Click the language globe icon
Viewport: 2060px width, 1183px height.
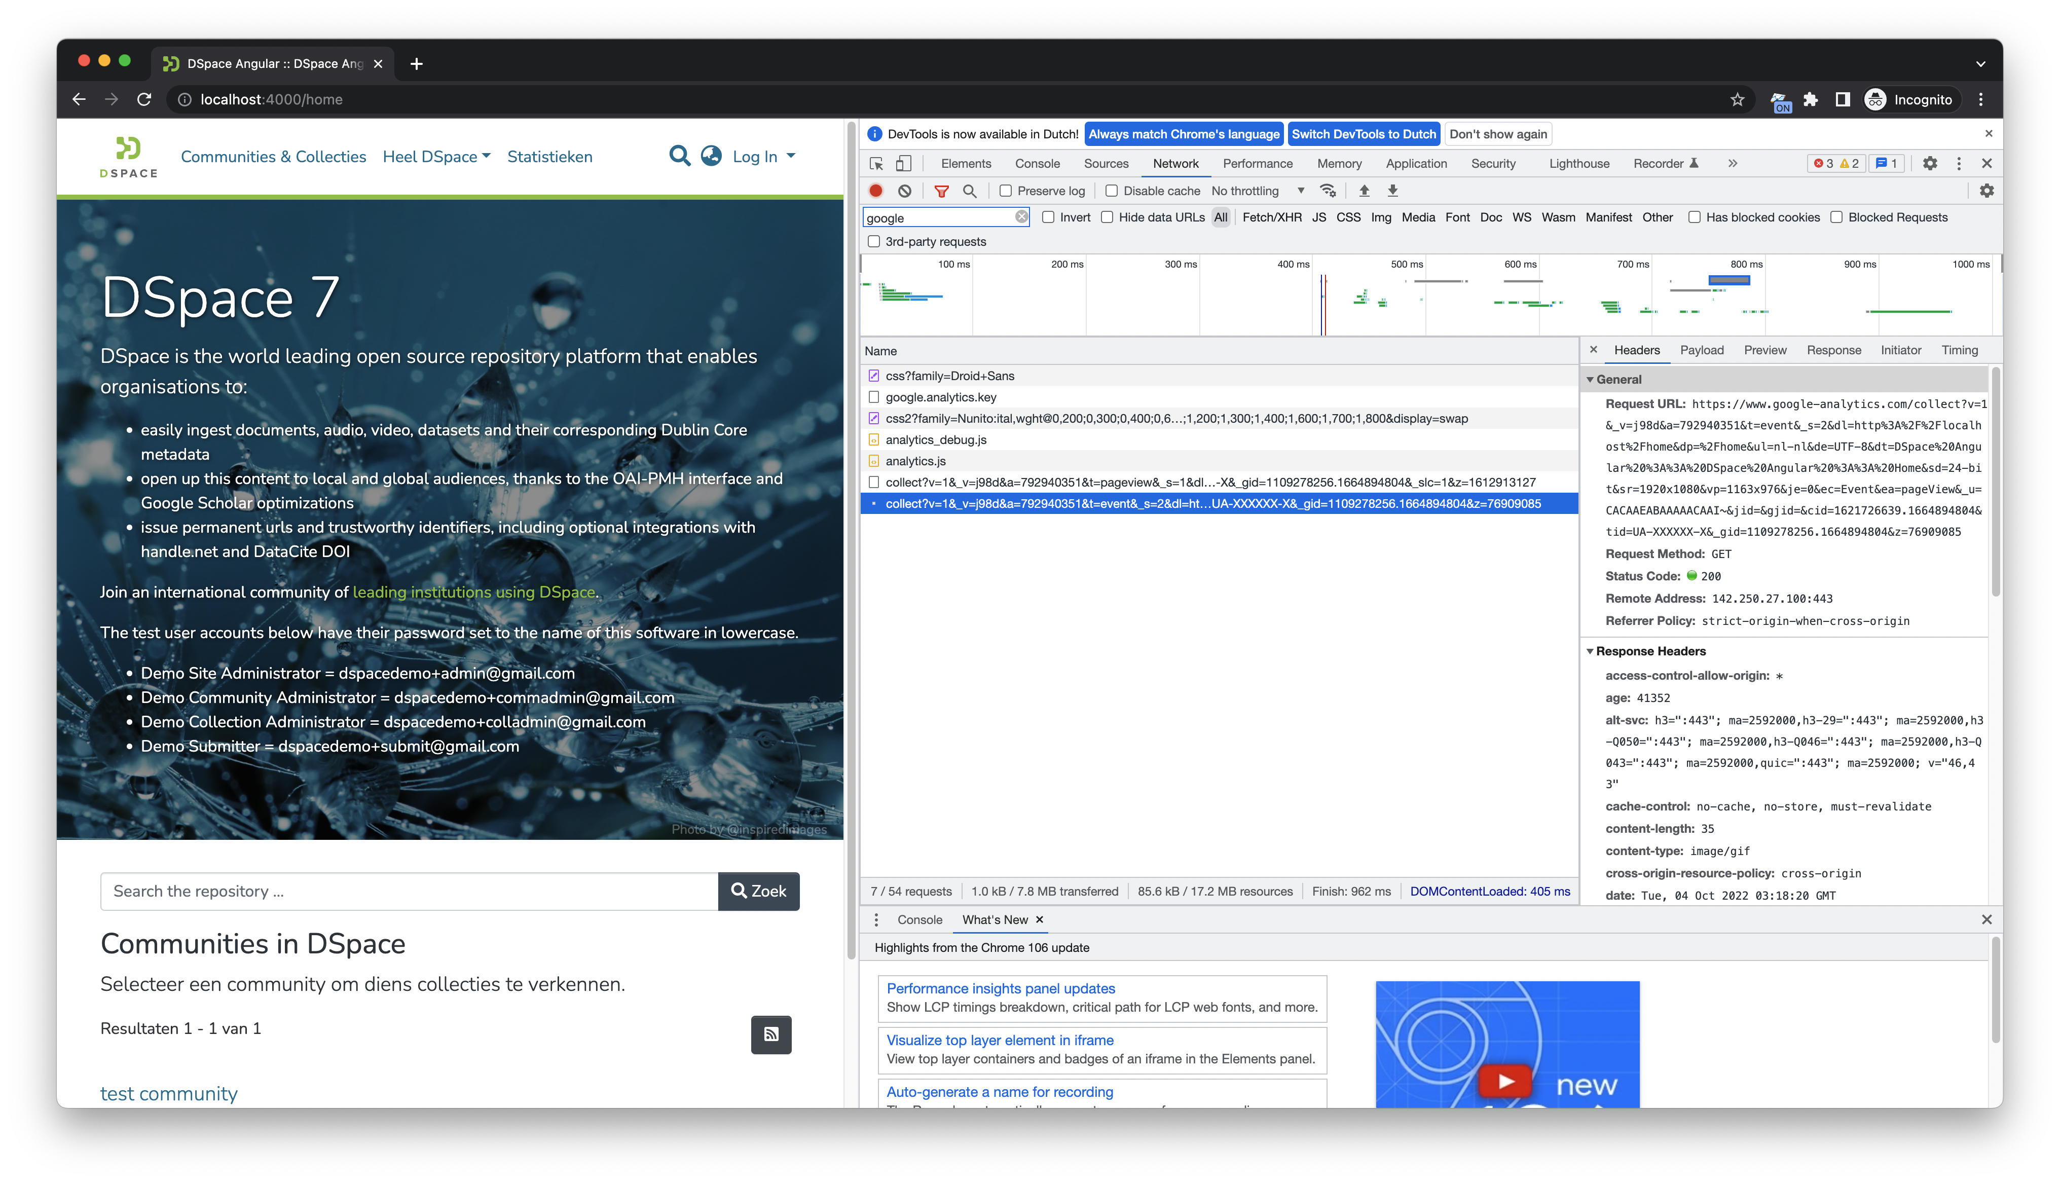coord(711,156)
